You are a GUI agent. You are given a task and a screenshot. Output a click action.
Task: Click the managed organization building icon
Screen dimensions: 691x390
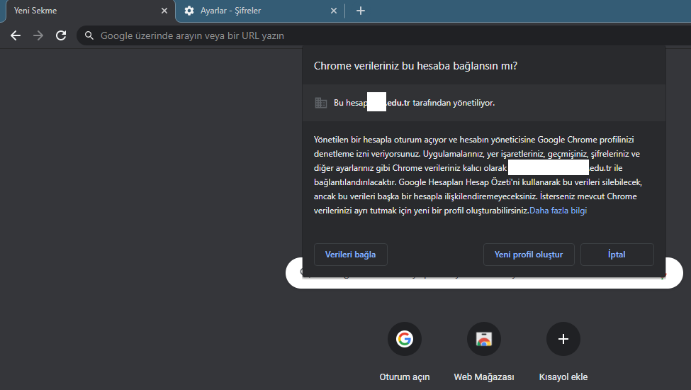(x=321, y=103)
